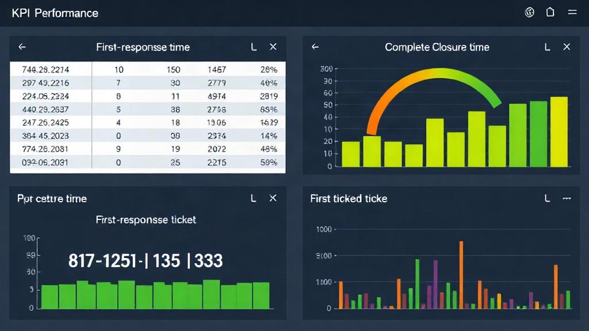Screen dimensions: 589x331
Task: Select table cell 224.08.2324
Action: pos(45,97)
